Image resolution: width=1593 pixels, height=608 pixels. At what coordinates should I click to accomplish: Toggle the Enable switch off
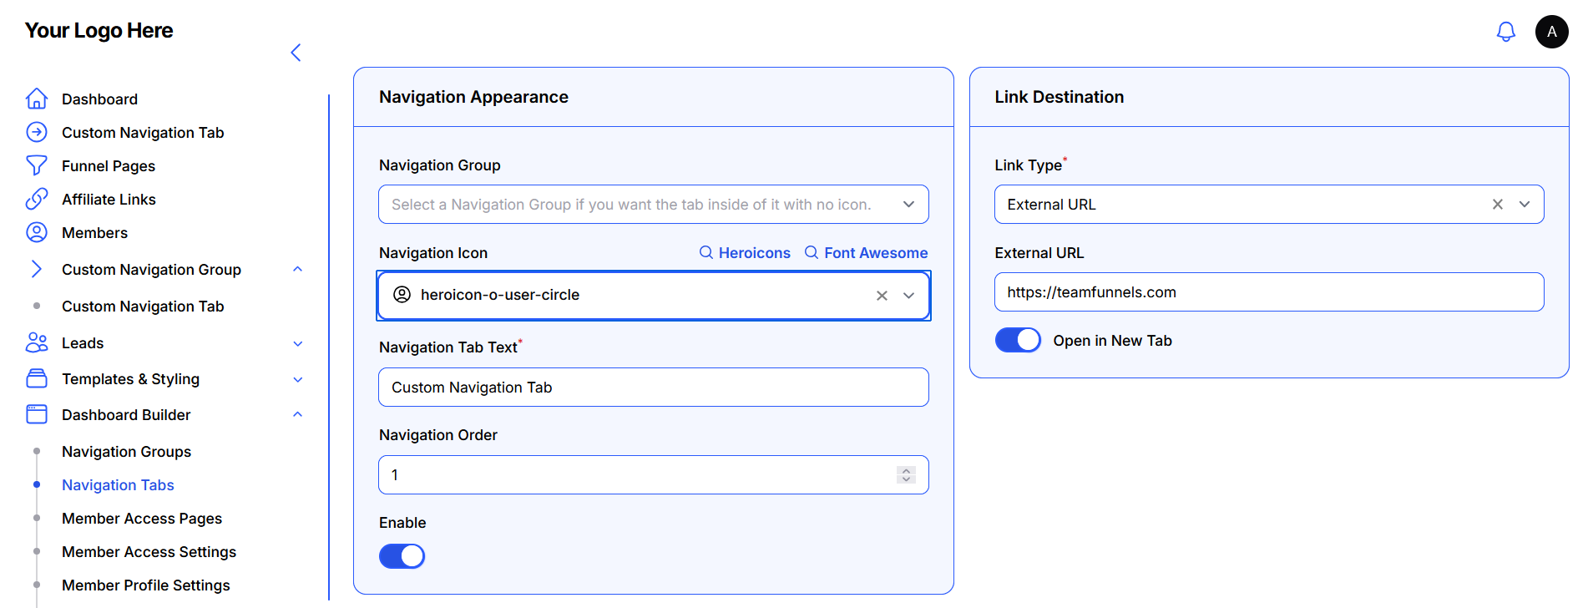(x=402, y=556)
